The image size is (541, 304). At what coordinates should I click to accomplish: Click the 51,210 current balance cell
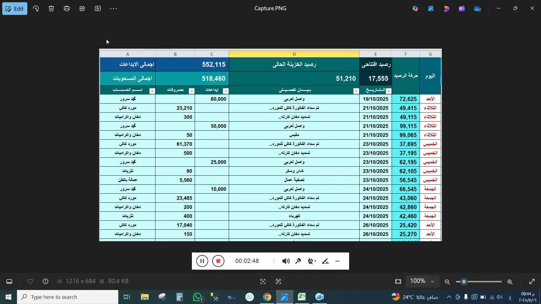pos(294,79)
